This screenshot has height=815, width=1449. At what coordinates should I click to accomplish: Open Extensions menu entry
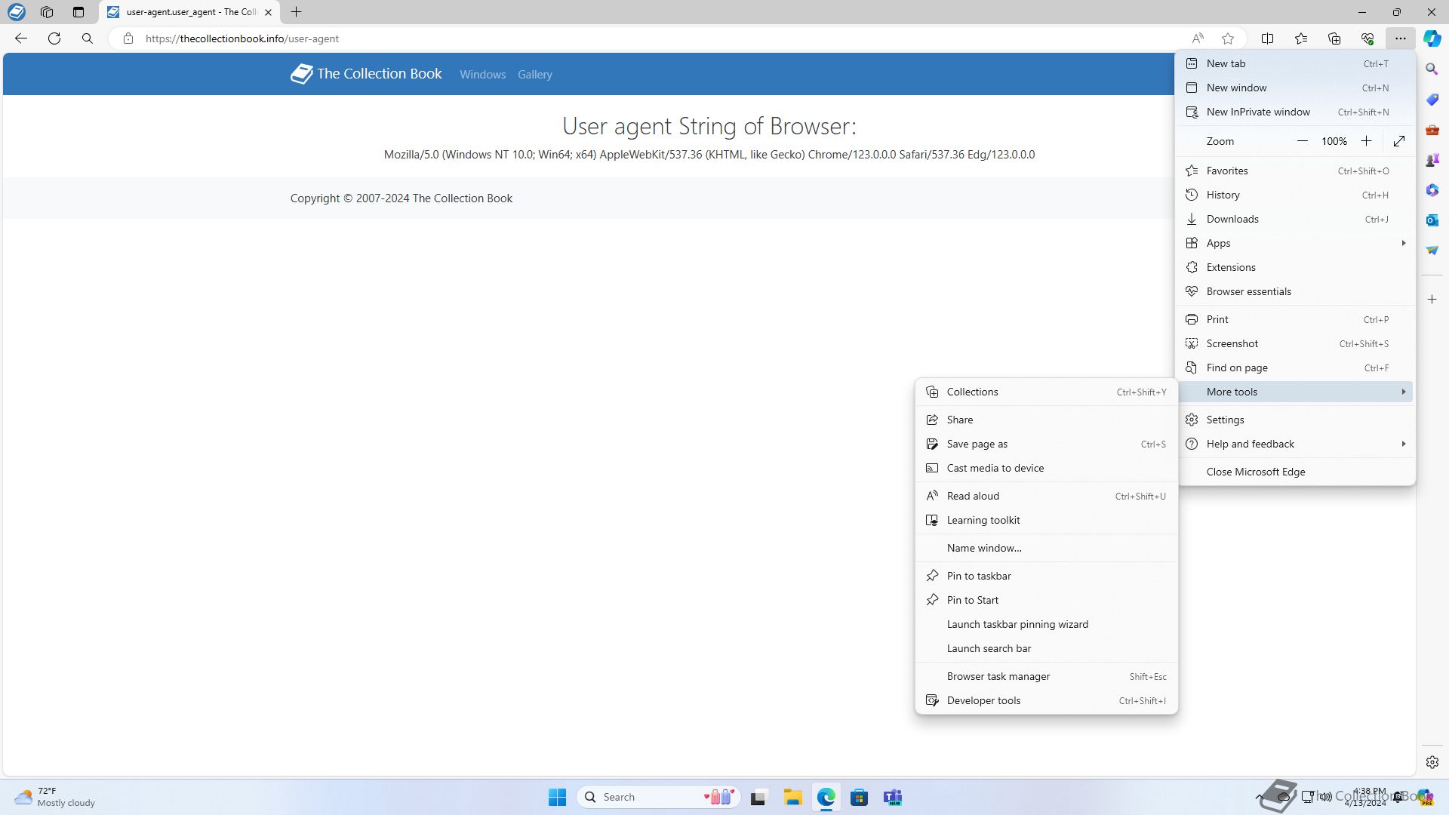(1295, 267)
